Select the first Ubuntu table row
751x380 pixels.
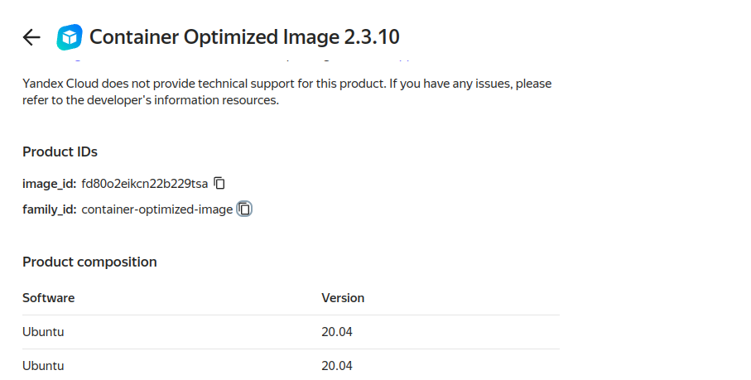43,332
